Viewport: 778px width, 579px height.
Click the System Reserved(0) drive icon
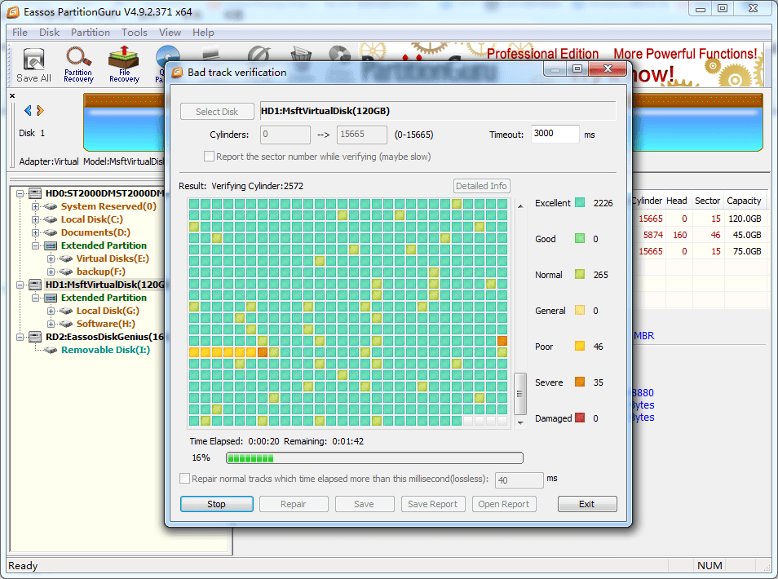[x=51, y=206]
